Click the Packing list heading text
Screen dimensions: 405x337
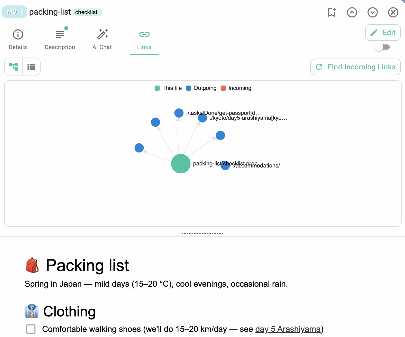pyautogui.click(x=87, y=265)
